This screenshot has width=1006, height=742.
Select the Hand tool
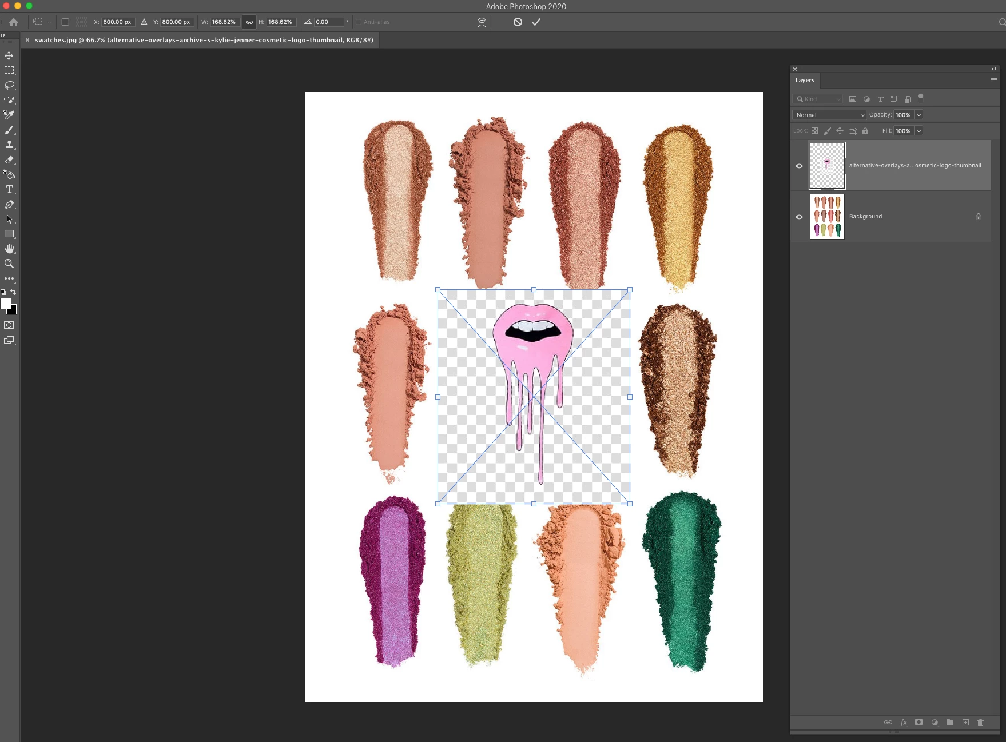(9, 249)
